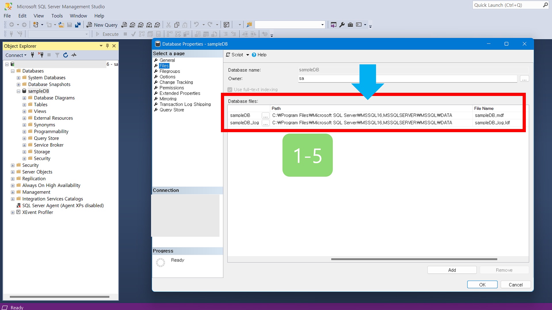552x310 pixels.
Task: Click the Filter funnel icon in Object Explorer
Action: pos(57,55)
